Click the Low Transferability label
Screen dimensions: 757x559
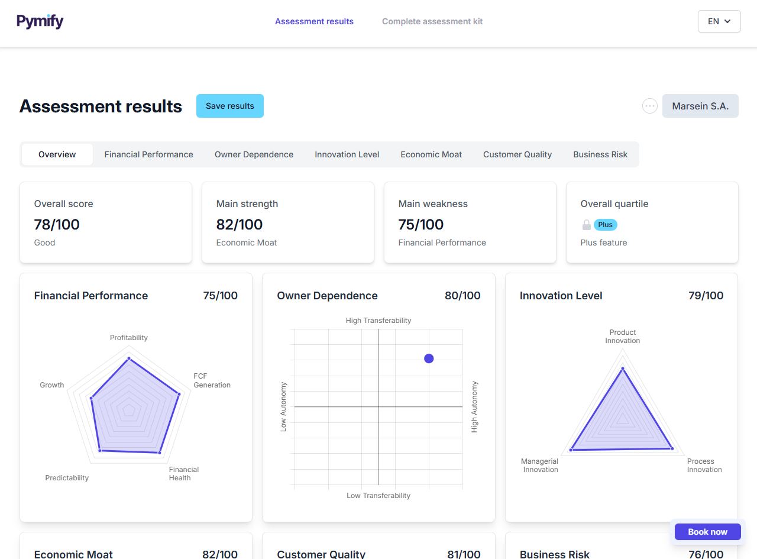pos(378,496)
